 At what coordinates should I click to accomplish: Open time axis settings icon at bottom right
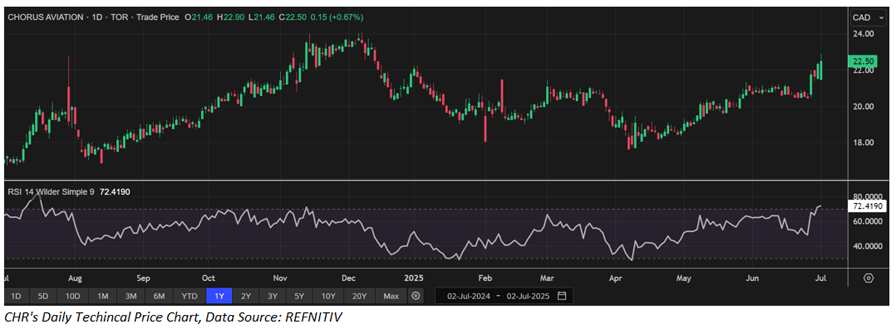868,278
